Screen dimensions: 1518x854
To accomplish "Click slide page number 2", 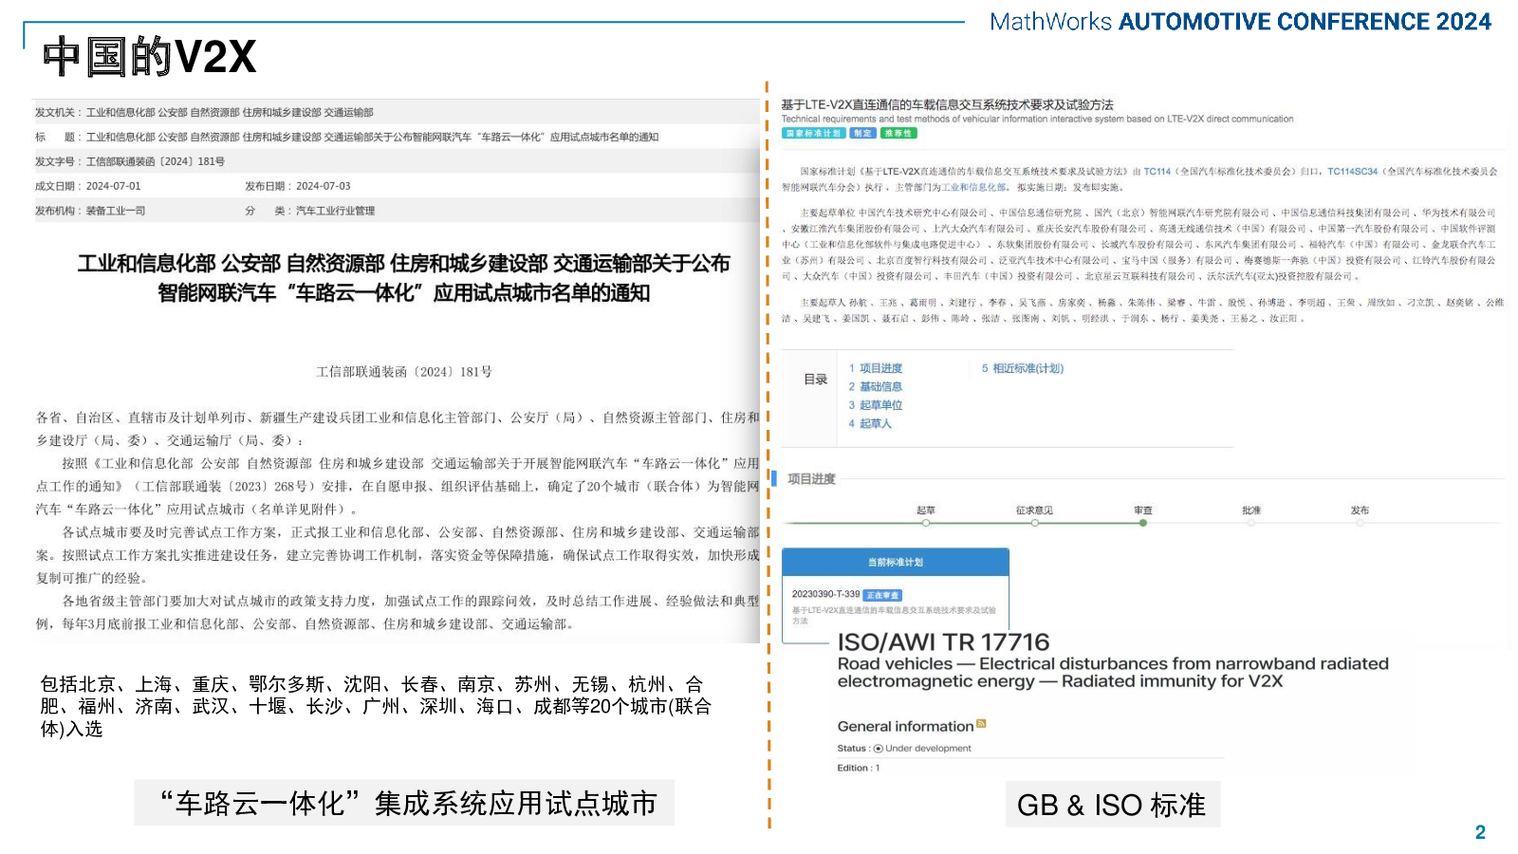I will click(1480, 832).
